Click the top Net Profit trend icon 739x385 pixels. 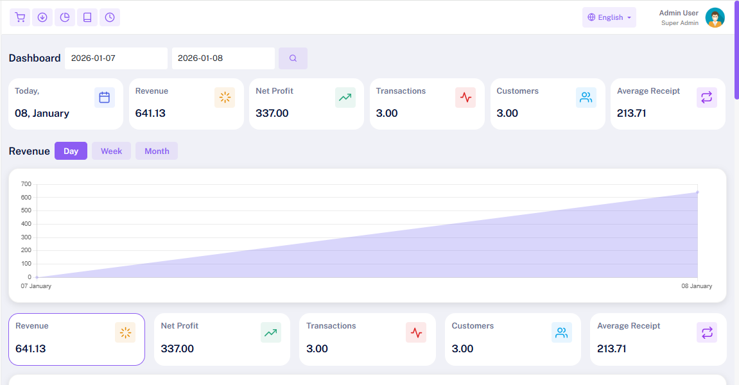pos(345,98)
